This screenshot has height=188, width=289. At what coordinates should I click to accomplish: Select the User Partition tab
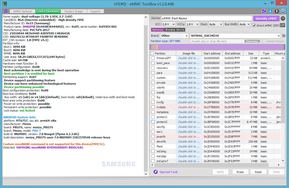(x=48, y=11)
